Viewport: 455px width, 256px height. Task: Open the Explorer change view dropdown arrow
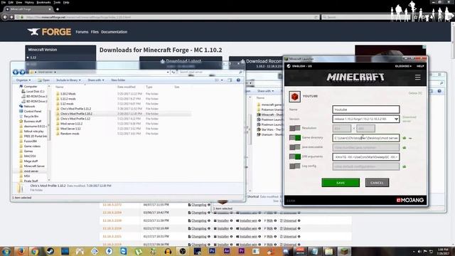(222, 80)
